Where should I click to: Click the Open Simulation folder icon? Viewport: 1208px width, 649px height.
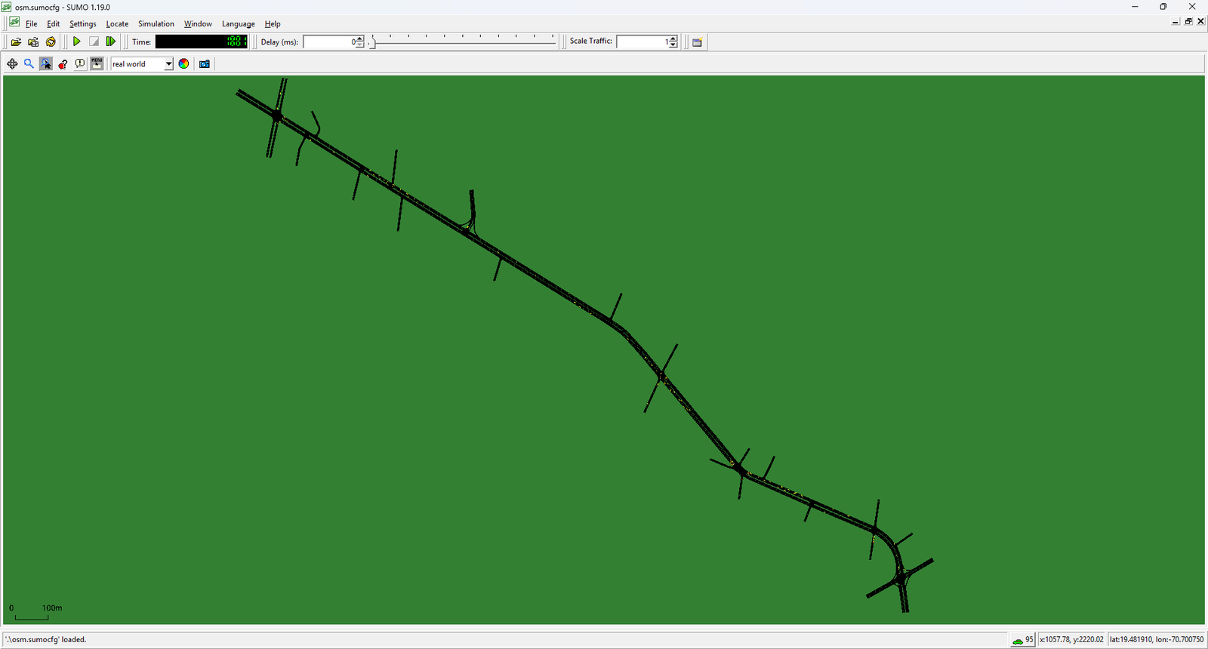16,42
